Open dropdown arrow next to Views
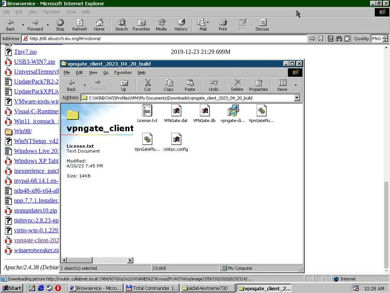Viewport: 390px width, 293px height. pyautogui.click(x=296, y=85)
